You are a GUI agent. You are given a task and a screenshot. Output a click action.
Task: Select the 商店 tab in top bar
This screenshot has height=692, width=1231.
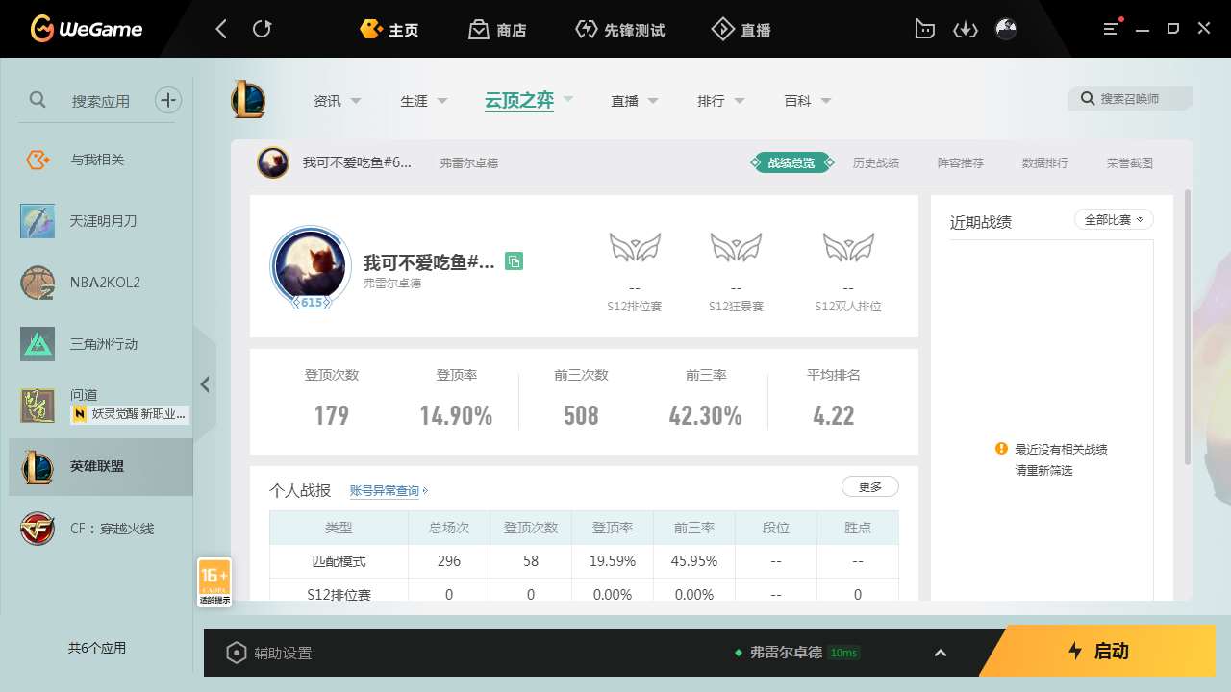tap(497, 30)
